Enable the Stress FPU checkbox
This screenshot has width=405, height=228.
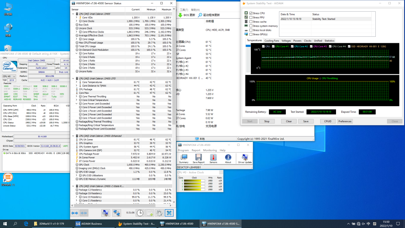(x=251, y=17)
